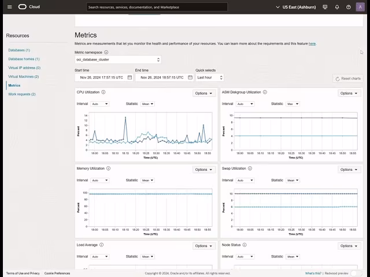Image resolution: width=370 pixels, height=277 pixels.
Task: Click the help question mark icon
Action: pos(349,7)
